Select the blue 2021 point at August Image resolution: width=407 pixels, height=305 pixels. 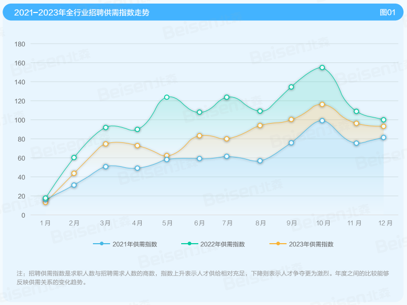coord(260,161)
